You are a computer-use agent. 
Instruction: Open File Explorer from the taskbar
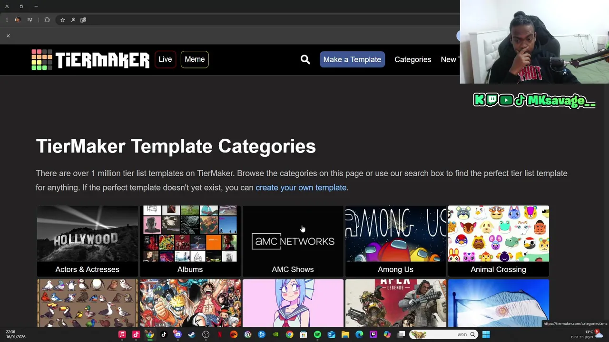pos(345,334)
